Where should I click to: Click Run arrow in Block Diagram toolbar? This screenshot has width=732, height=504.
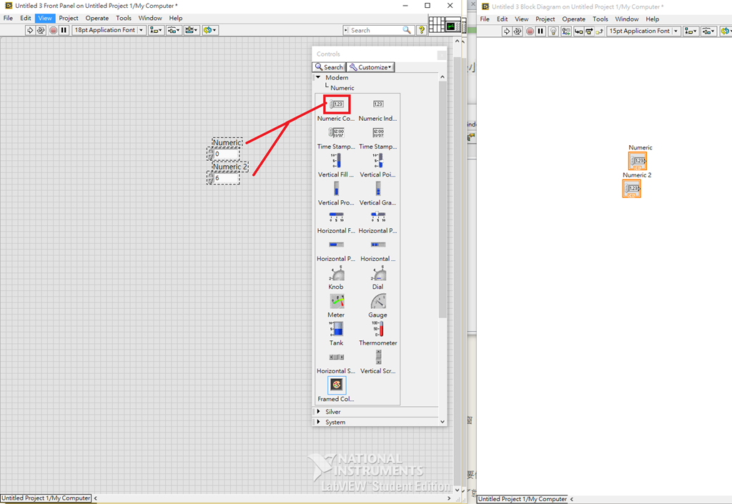[507, 31]
